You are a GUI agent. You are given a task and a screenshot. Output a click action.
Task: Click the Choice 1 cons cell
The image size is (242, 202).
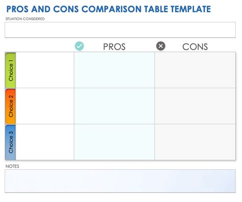[x=195, y=70]
